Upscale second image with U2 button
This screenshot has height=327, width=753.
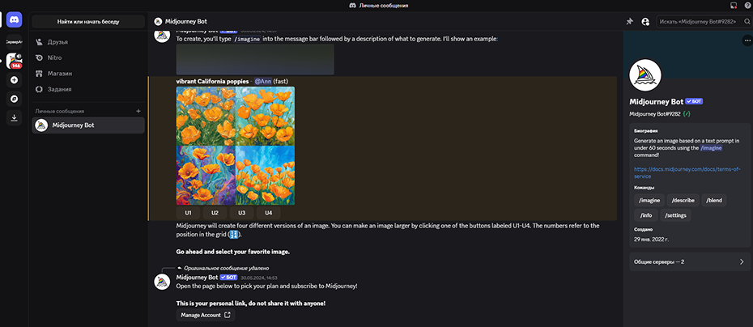coord(215,213)
